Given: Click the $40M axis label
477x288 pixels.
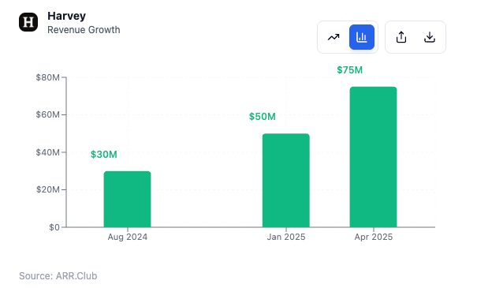Looking at the screenshot, I should (x=48, y=152).
